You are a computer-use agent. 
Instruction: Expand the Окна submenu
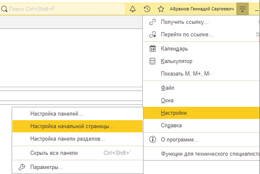click(167, 101)
